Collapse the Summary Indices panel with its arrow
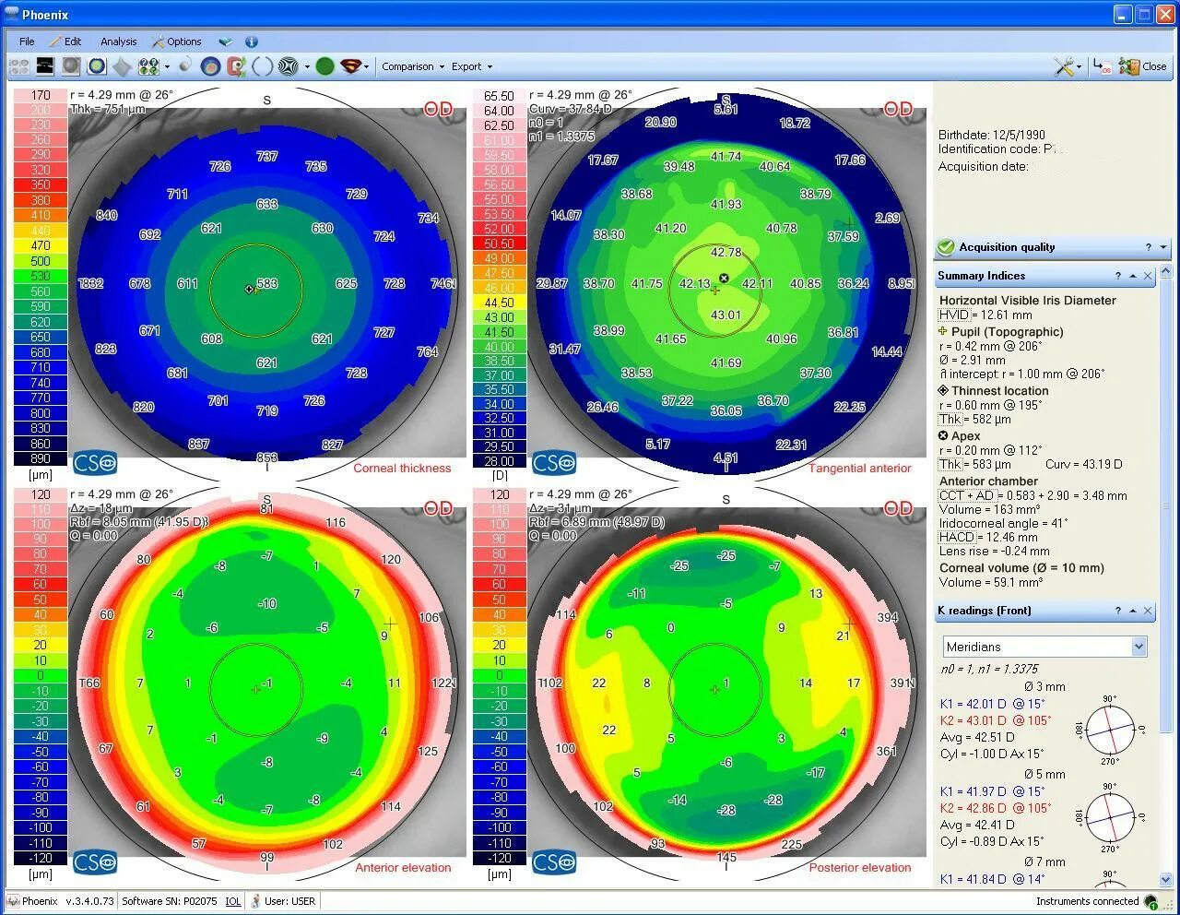Image resolution: width=1180 pixels, height=915 pixels. [x=1132, y=276]
